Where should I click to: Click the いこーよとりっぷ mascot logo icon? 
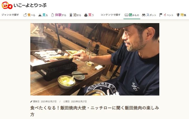point(7,6)
